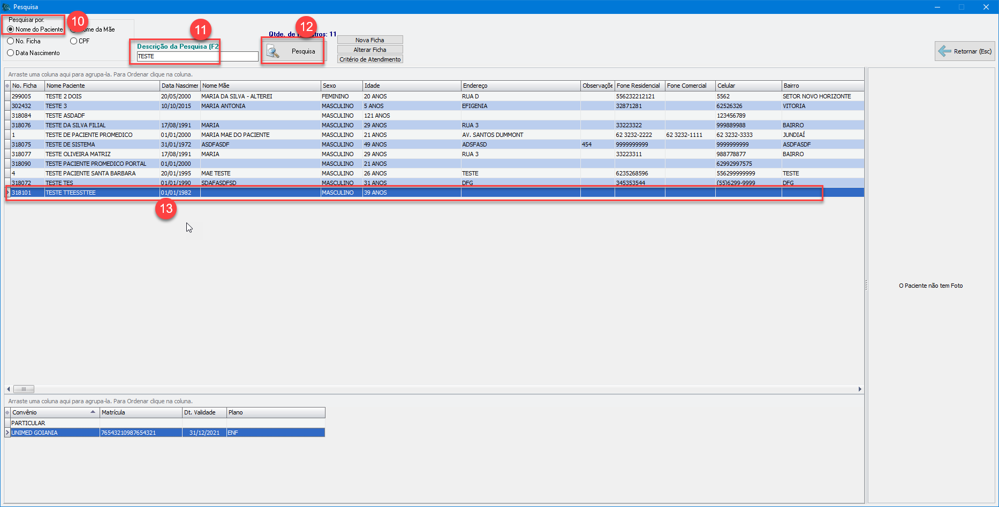Click the grid selector icon beside No. Ficha header
This screenshot has height=507, width=999.
[x=7, y=86]
